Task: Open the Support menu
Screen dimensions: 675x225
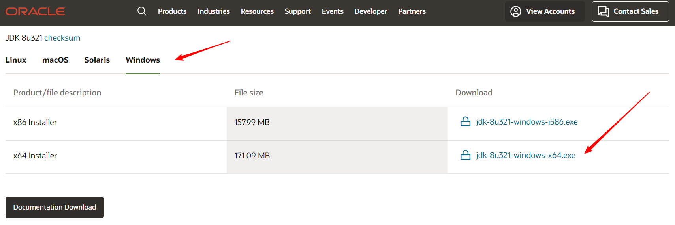Action: click(297, 11)
